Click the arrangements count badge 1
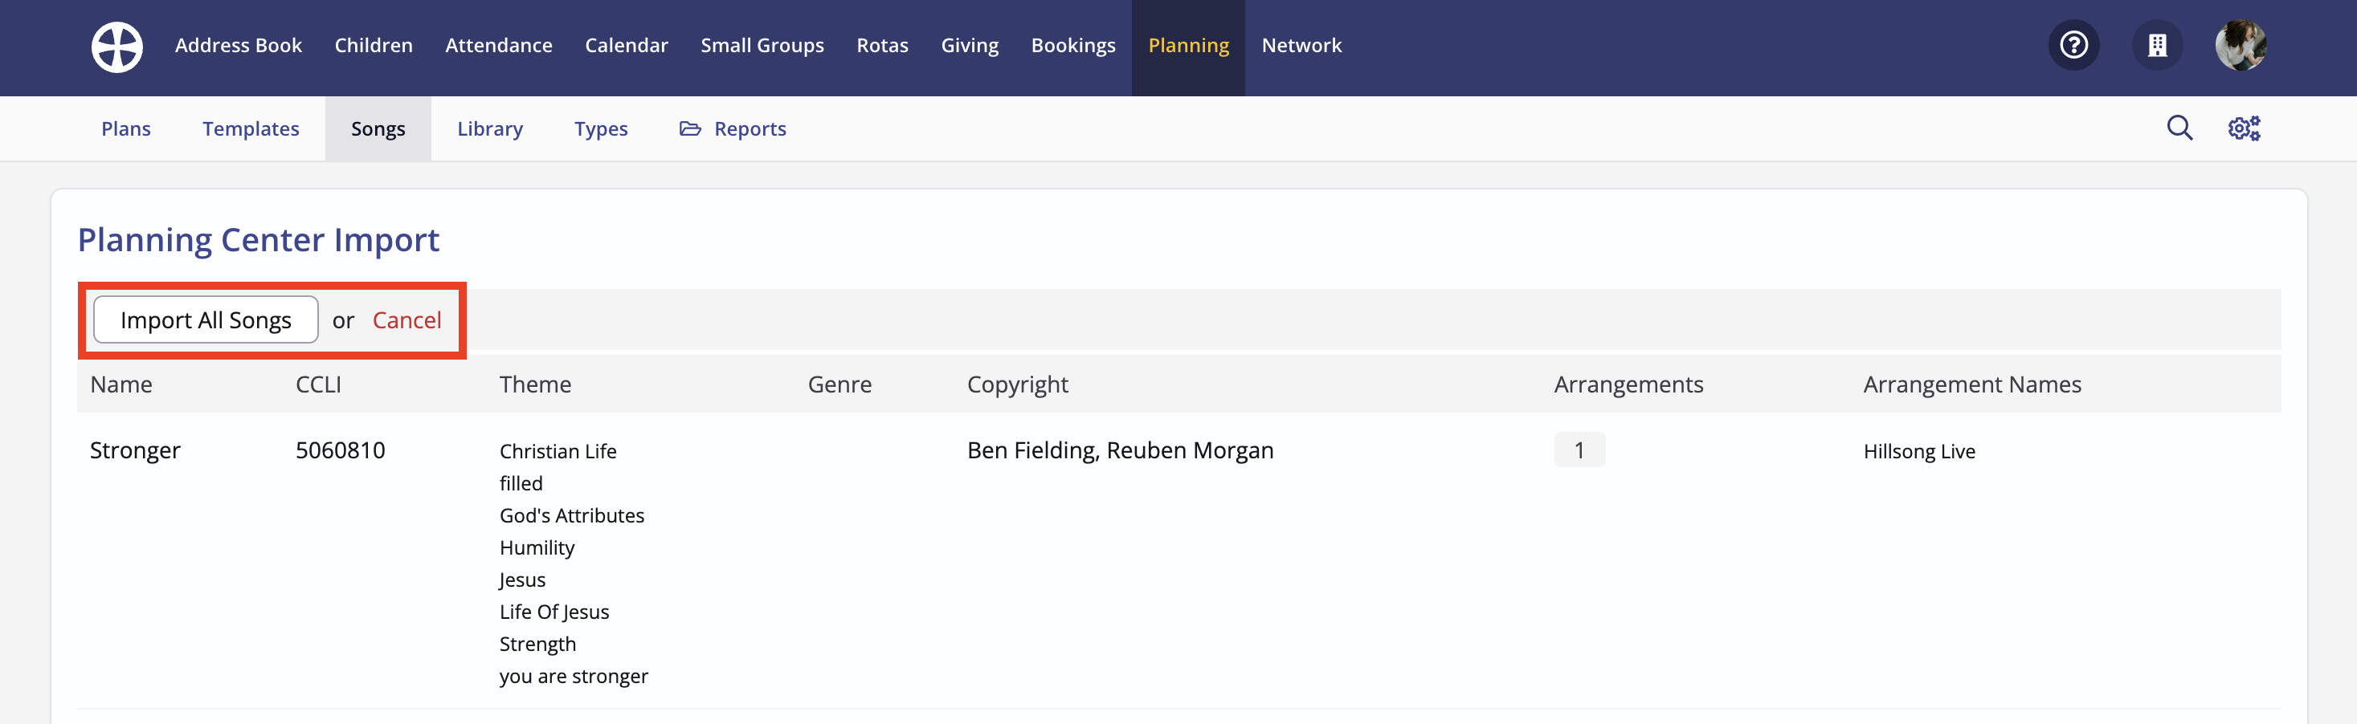 [x=1579, y=449]
